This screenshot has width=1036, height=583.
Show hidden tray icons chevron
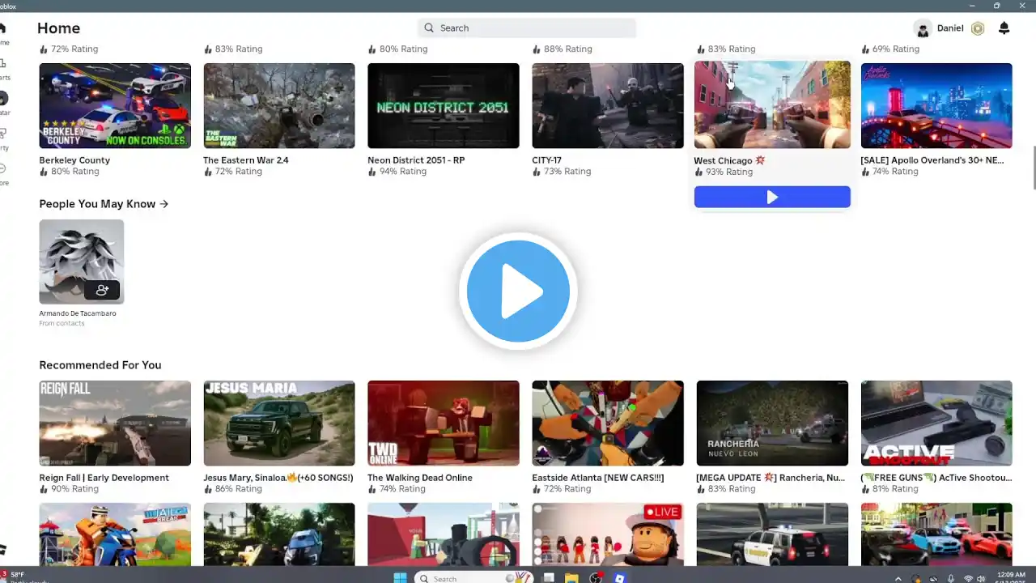click(x=898, y=579)
